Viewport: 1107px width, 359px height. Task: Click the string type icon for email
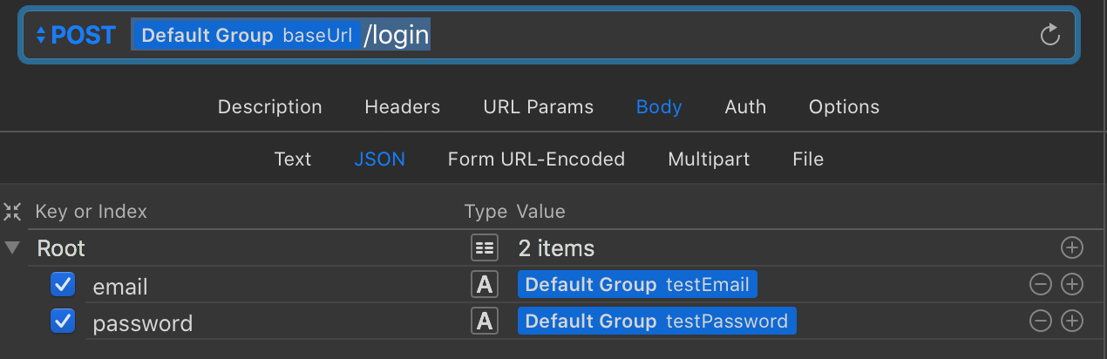tap(484, 285)
